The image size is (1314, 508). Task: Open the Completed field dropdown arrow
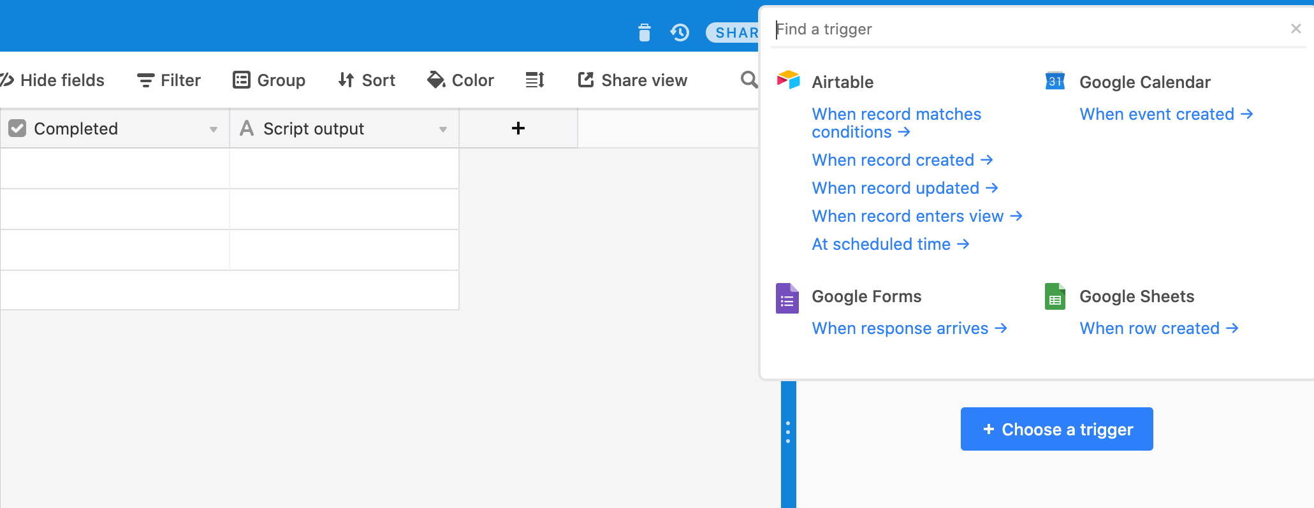(x=214, y=129)
